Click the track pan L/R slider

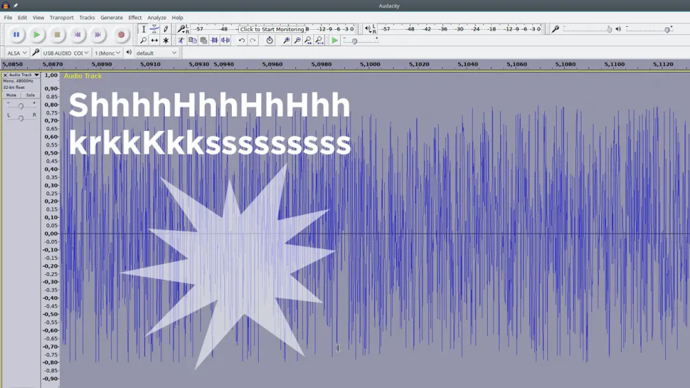pos(21,117)
